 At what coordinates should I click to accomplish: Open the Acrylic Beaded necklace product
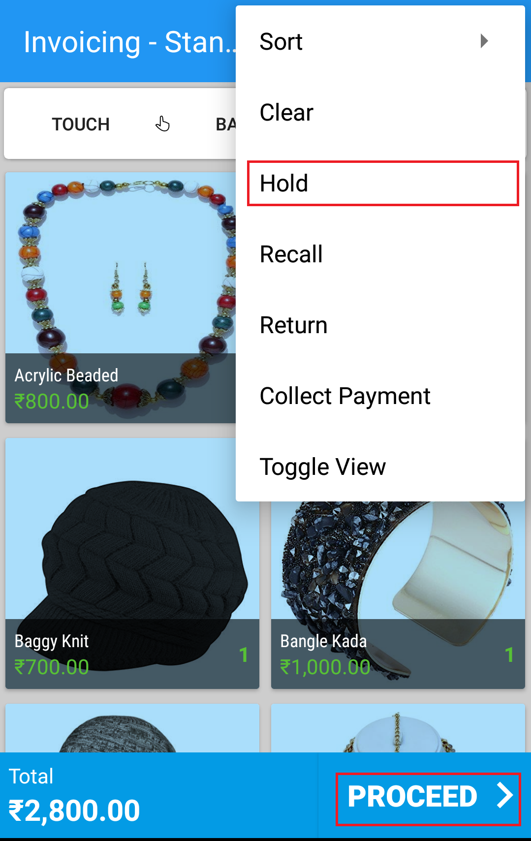pyautogui.click(x=121, y=297)
